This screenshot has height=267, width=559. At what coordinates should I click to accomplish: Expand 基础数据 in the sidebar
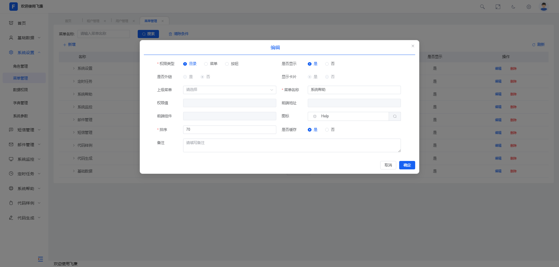(26, 38)
